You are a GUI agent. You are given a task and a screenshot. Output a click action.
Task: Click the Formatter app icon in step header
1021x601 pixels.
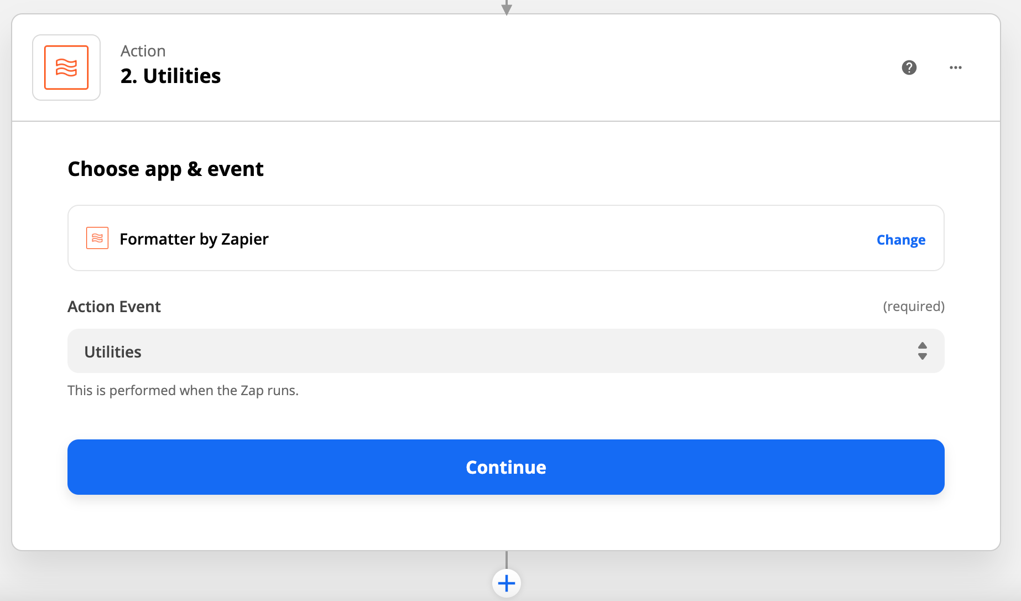point(66,68)
